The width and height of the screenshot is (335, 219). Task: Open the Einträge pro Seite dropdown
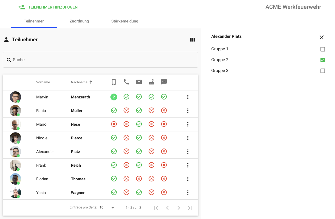coord(107,208)
